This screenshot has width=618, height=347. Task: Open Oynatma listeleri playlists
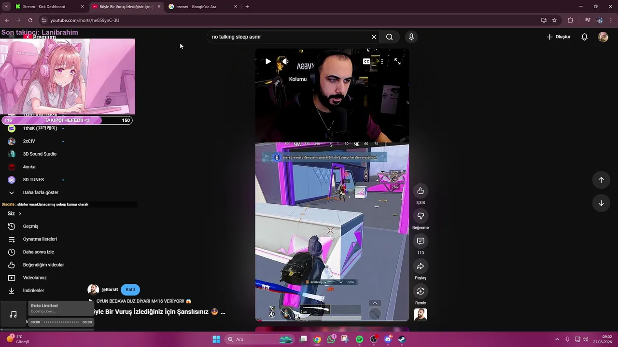tap(40, 239)
